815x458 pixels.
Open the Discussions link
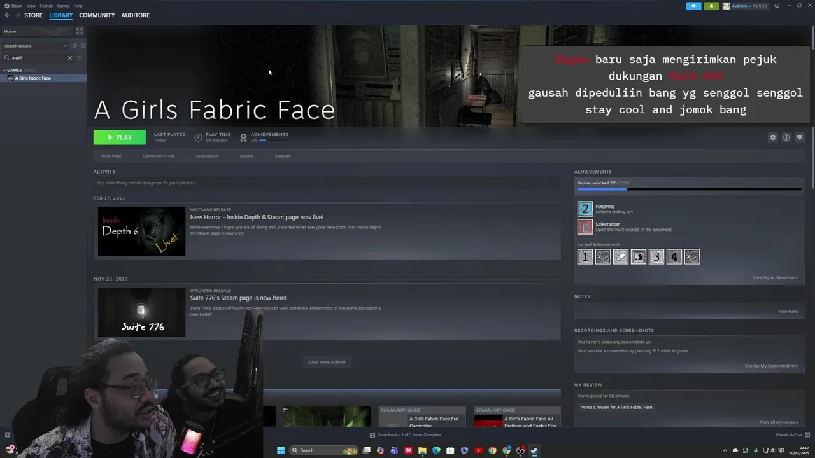tap(207, 156)
